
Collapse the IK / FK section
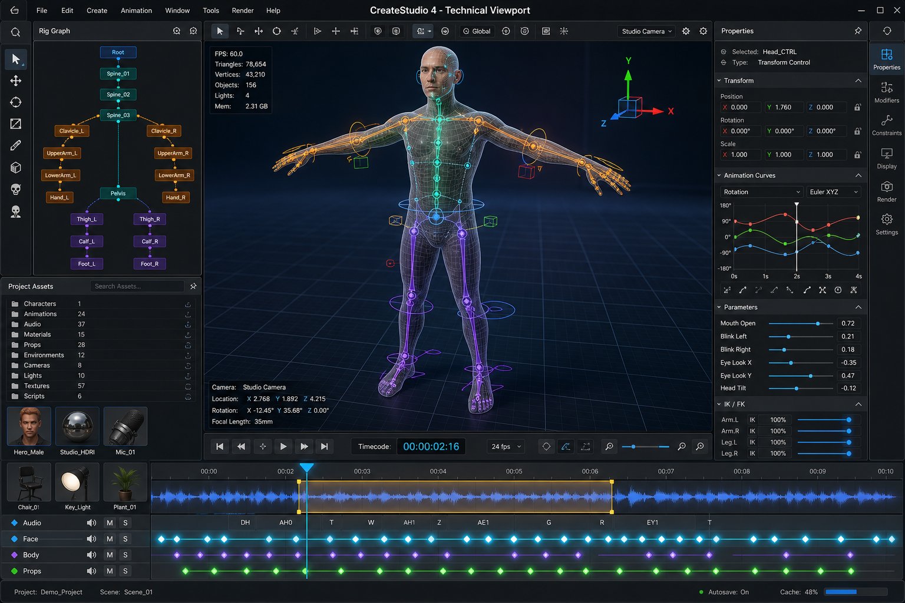pos(858,405)
